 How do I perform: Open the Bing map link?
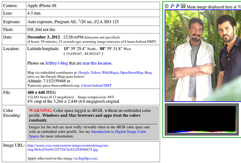[x=148, y=73]
